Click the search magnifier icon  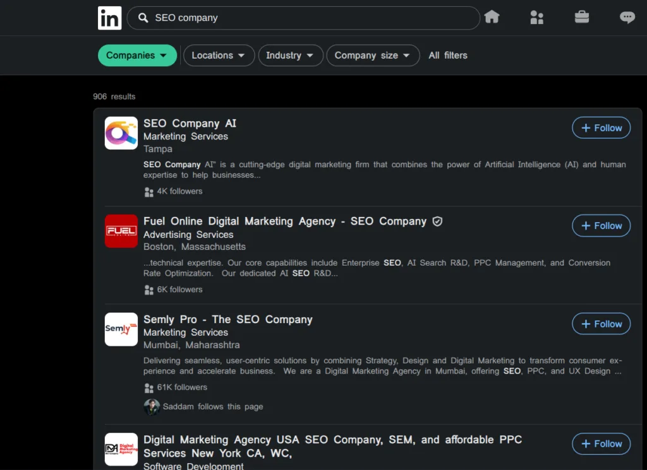143,18
